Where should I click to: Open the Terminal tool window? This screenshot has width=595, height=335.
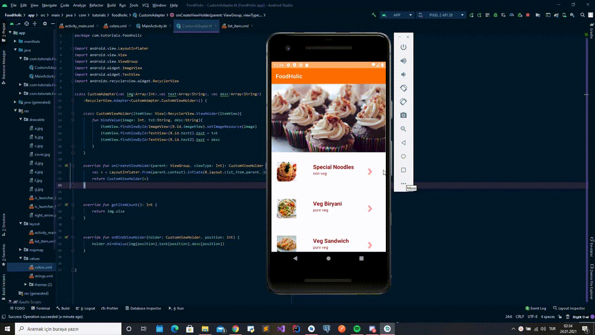coord(40,308)
